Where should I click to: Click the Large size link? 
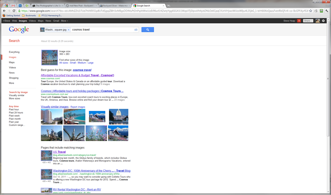[91, 63]
